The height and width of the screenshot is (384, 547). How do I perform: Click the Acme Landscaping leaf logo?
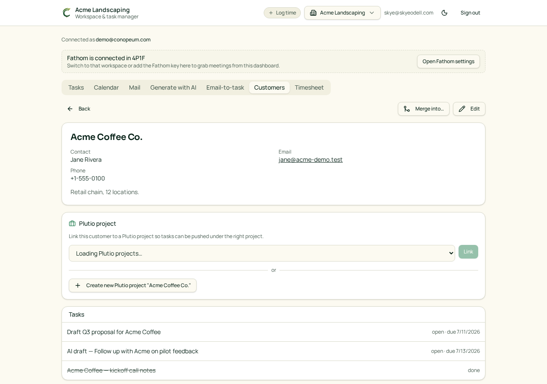pyautogui.click(x=66, y=13)
